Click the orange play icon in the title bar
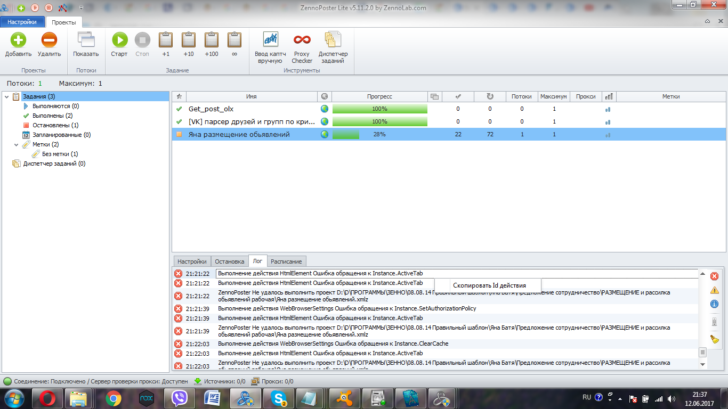This screenshot has width=728, height=409. coord(35,8)
